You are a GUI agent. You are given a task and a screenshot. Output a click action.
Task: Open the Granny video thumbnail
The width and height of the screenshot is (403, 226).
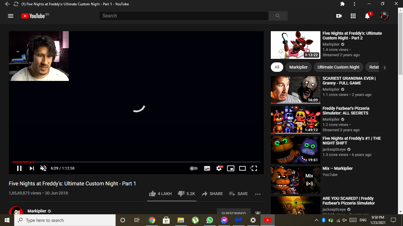click(295, 90)
